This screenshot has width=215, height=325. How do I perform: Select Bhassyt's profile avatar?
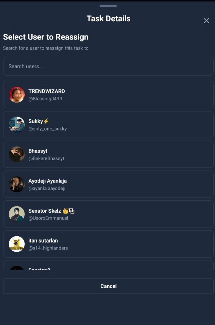pyautogui.click(x=17, y=155)
